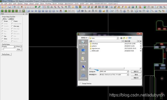Enable the Shapes checkbox in Find filter
This screenshot has width=167, height=100.
point(12,21)
